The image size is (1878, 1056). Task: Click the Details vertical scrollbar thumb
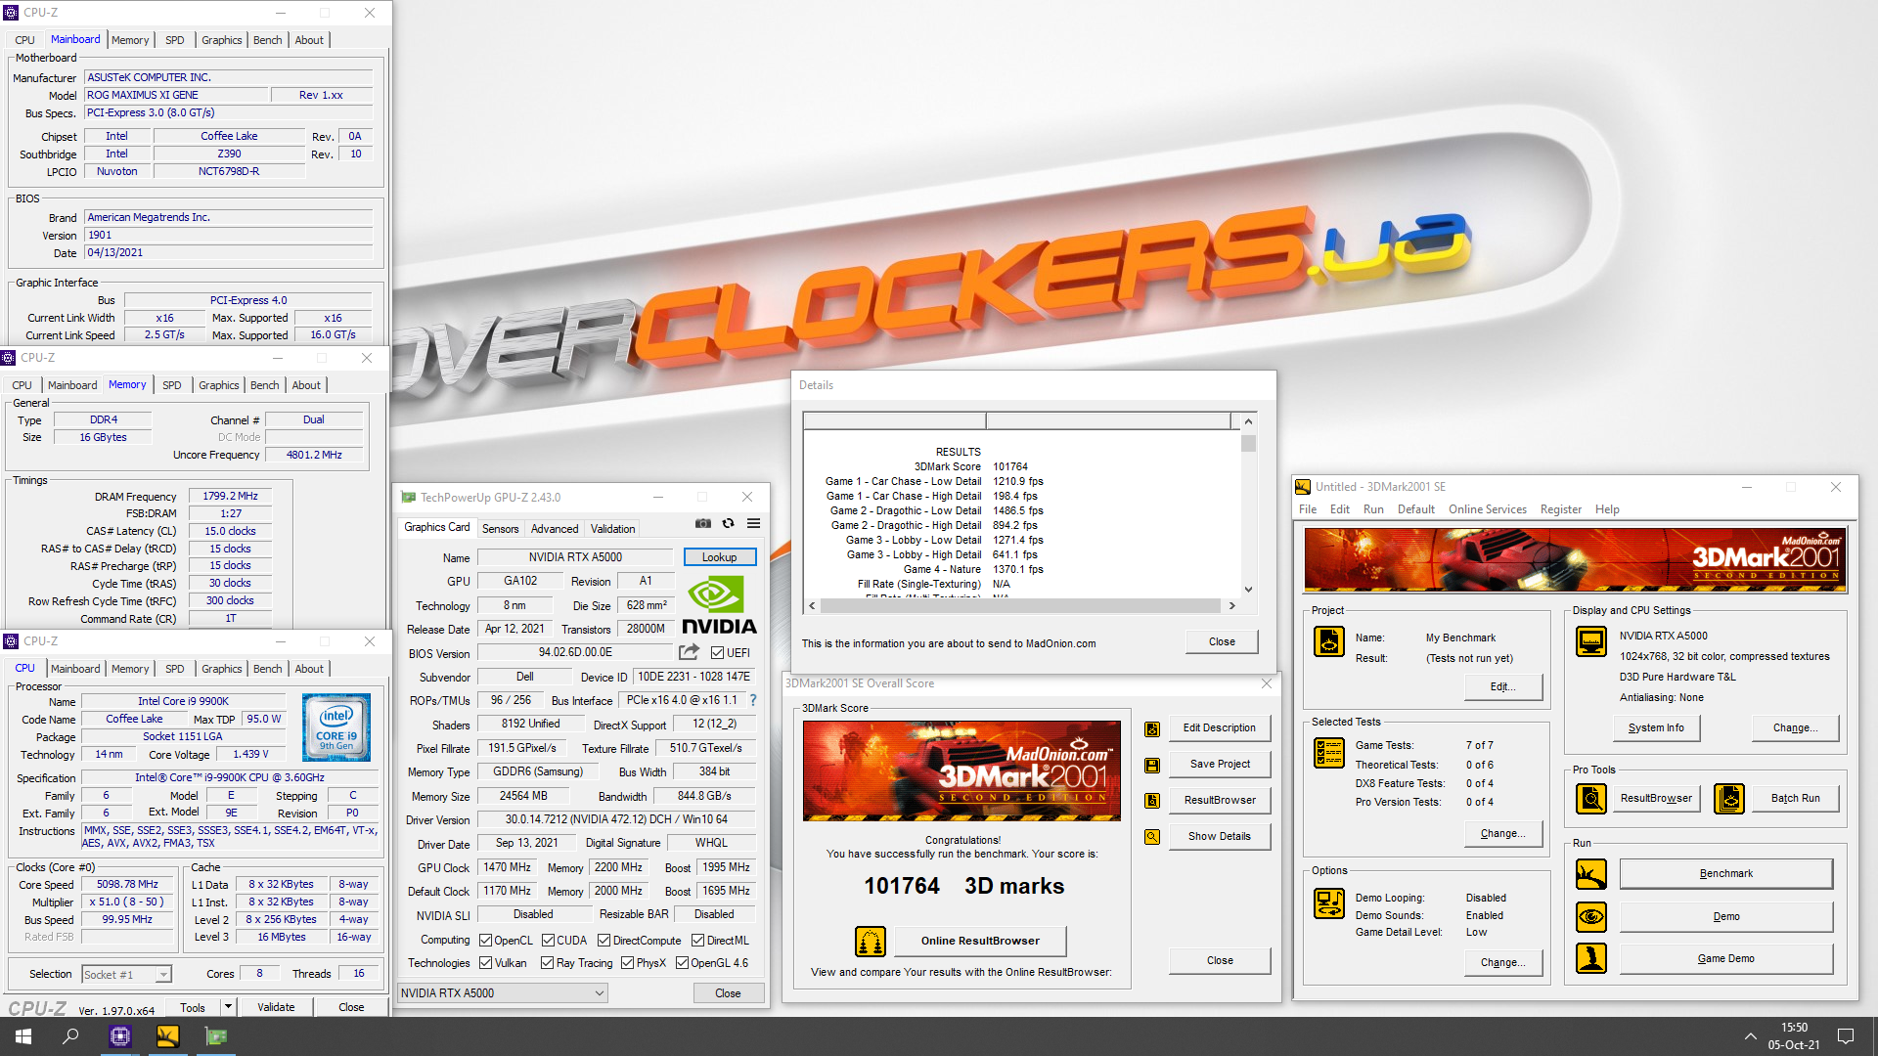(1248, 443)
